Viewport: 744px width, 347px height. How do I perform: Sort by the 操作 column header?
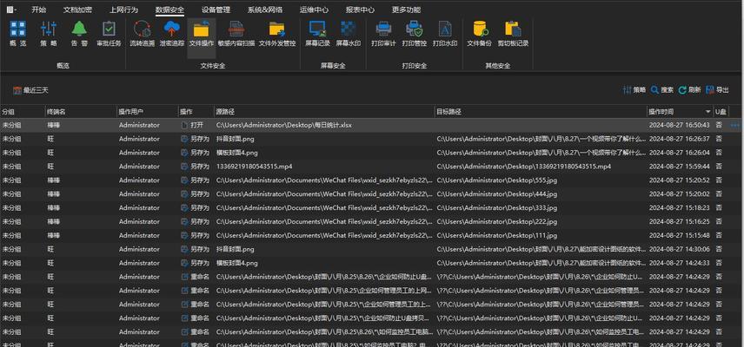pos(196,112)
